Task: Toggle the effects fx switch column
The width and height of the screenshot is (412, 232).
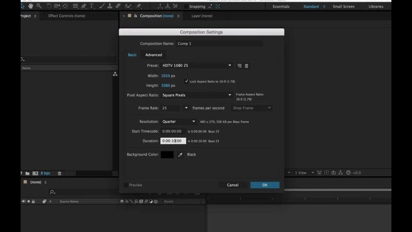Action: 136,202
